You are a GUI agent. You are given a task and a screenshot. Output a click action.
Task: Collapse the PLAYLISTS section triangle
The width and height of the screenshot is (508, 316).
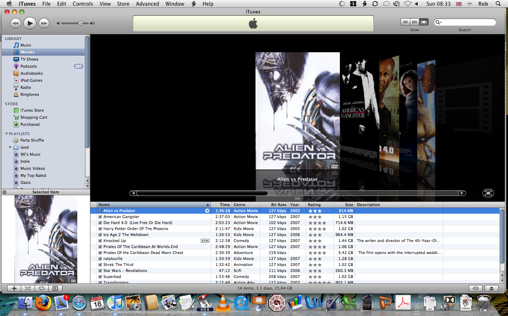point(6,134)
